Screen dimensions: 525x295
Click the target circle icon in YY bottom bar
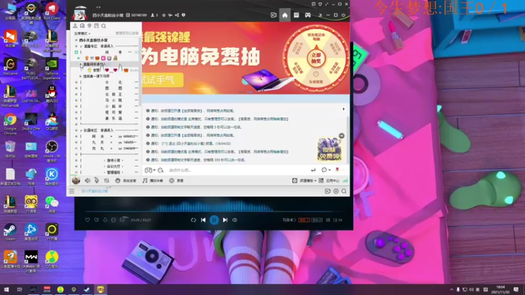tap(336, 191)
